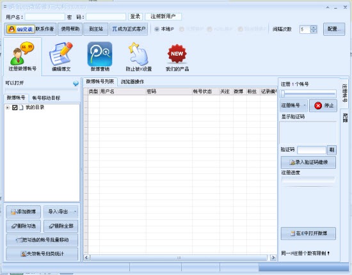The width and height of the screenshot is (352, 275).
Task: Toggle the 我的目录 checkbox
Action: coord(15,107)
